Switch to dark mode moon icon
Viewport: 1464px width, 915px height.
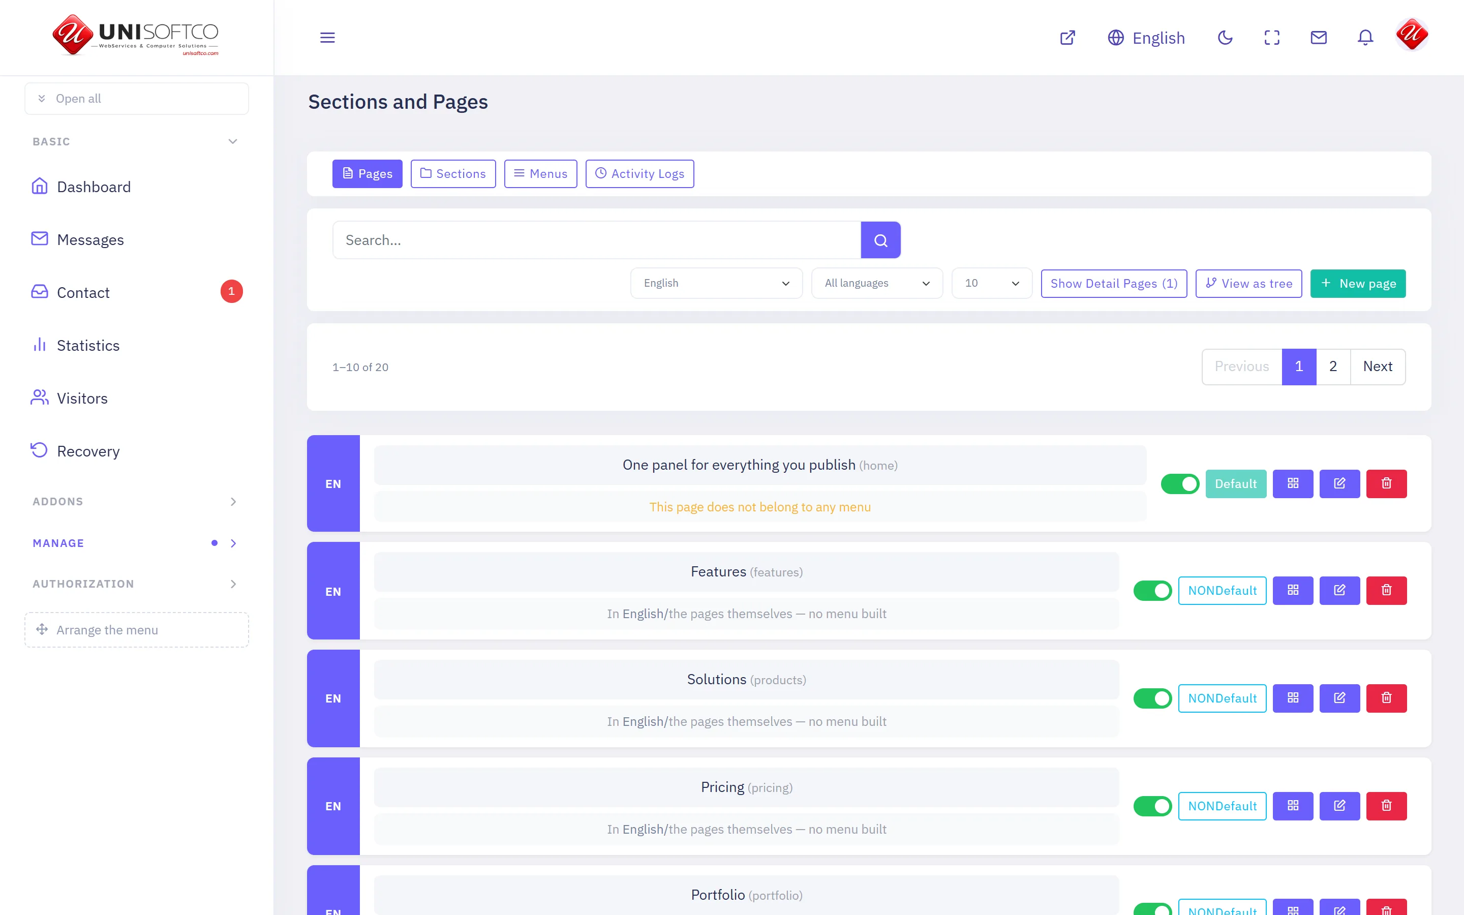pos(1225,38)
